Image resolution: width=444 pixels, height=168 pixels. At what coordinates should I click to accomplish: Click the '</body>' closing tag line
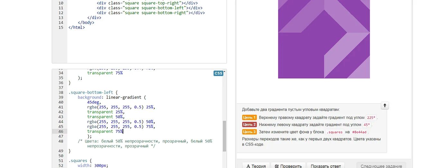[x=86, y=22]
